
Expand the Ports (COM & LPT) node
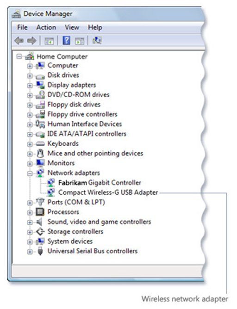[30, 203]
